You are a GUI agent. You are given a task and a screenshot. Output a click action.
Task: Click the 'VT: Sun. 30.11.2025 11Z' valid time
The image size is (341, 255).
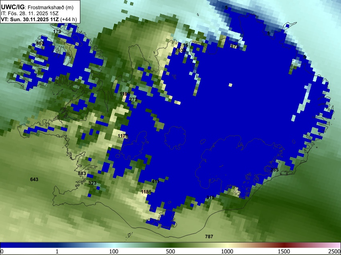30,19
